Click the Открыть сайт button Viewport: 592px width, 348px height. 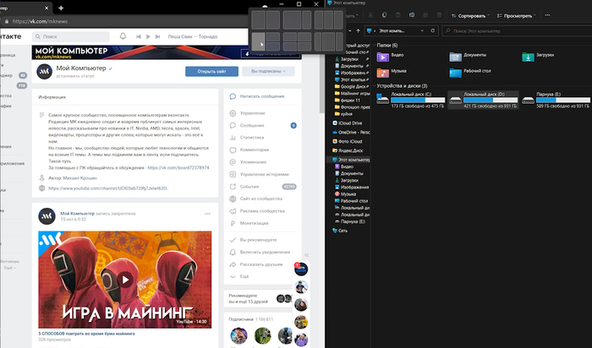(211, 71)
